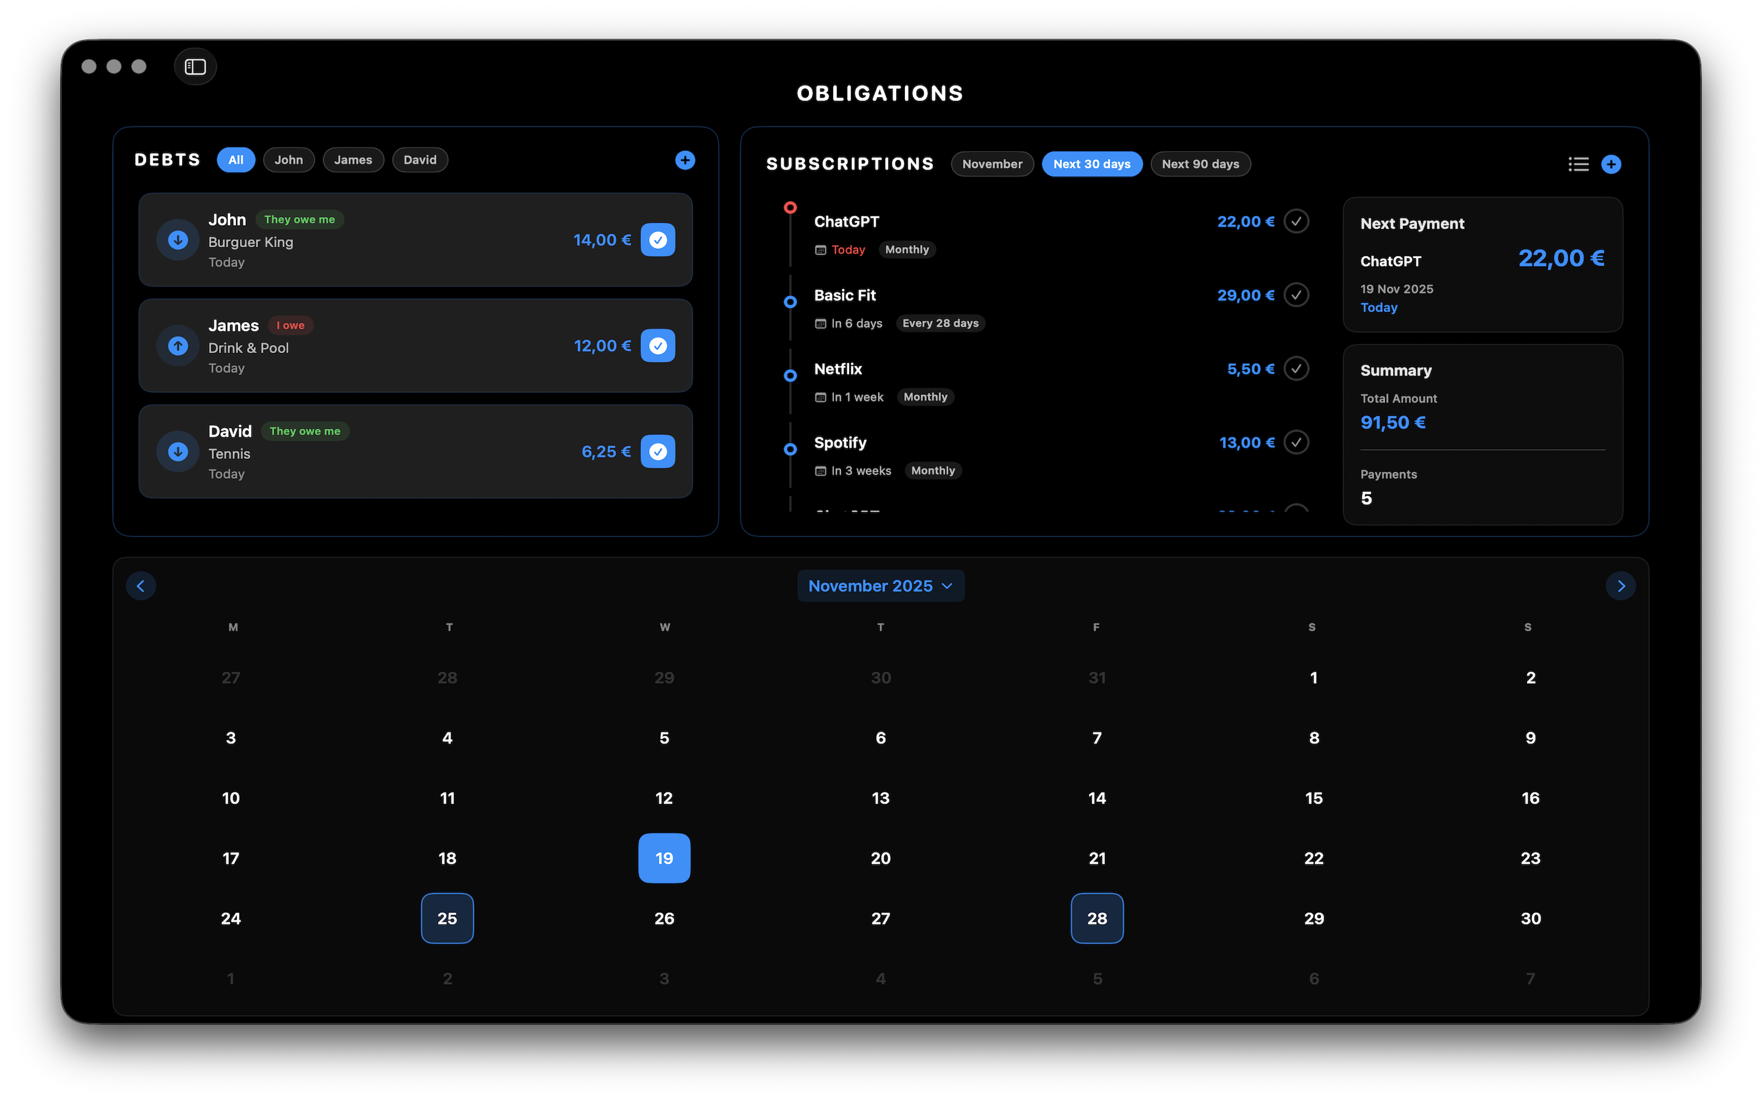Select November 26 on the calendar
The width and height of the screenshot is (1762, 1101).
click(x=664, y=918)
